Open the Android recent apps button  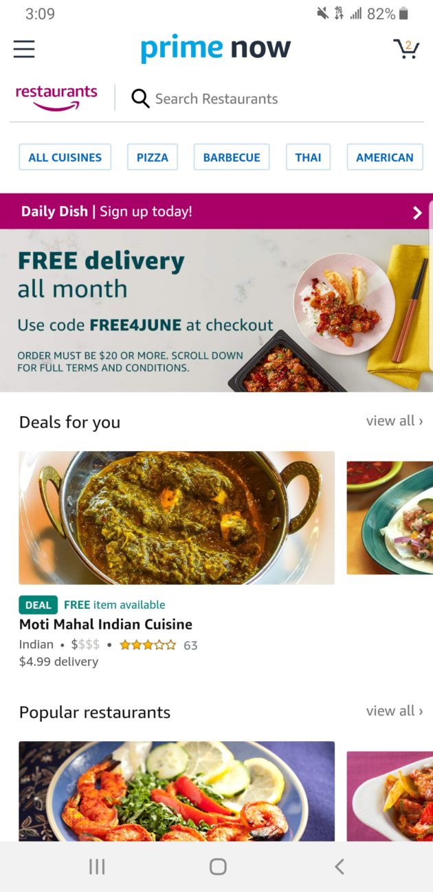click(97, 867)
